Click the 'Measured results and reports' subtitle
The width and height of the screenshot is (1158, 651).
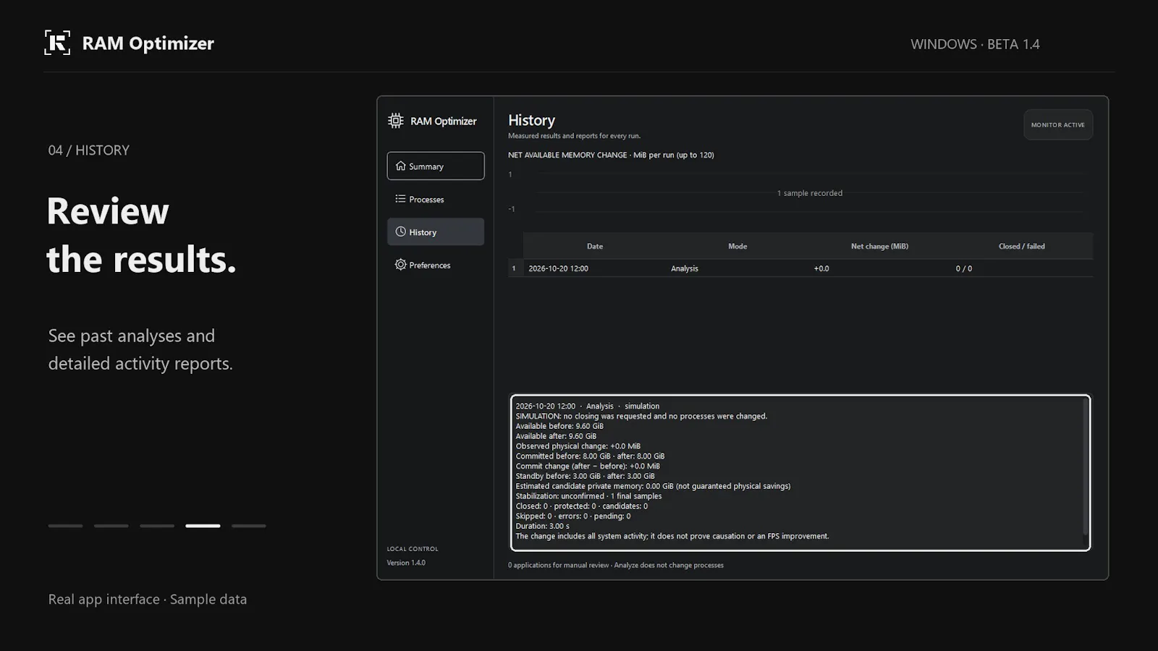click(x=574, y=136)
